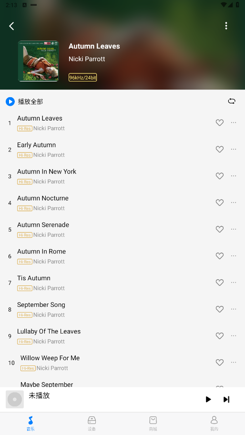Tap the Autumn Leaves album cover thumbnail
This screenshot has height=435, width=245.
coord(38,61)
